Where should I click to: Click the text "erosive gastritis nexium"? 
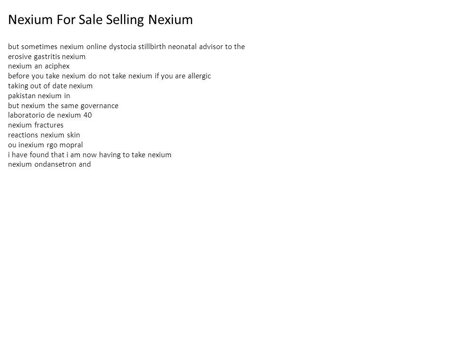(47, 57)
